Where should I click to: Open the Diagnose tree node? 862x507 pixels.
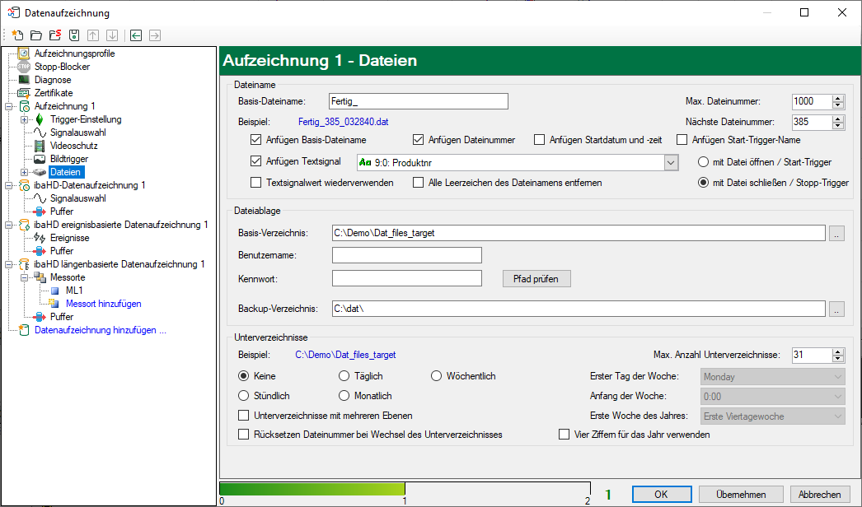pos(52,80)
